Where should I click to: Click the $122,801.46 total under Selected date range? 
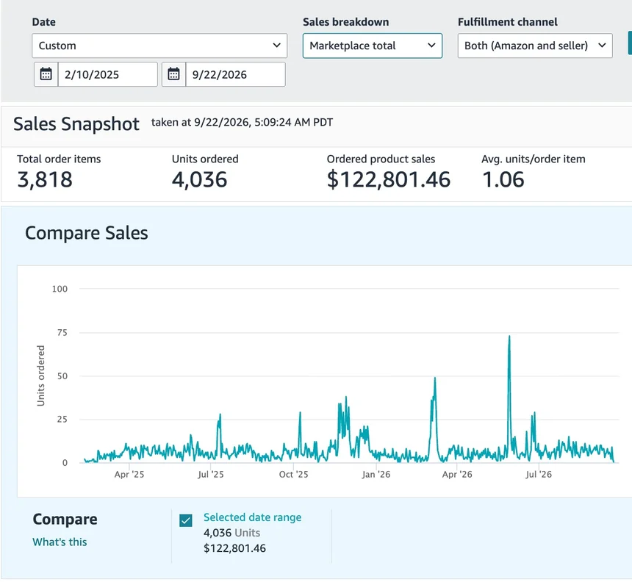point(234,548)
